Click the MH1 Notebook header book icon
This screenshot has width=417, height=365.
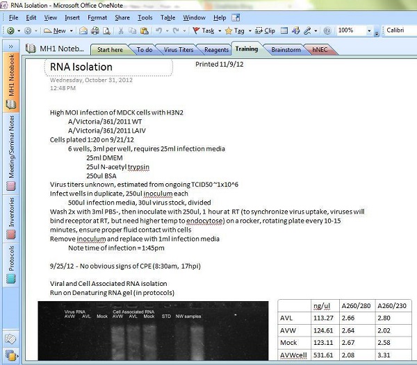click(x=31, y=49)
